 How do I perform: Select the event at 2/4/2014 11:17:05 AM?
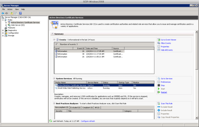(x=89, y=51)
